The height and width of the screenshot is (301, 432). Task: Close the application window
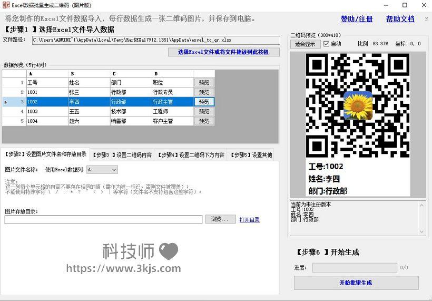point(424,5)
